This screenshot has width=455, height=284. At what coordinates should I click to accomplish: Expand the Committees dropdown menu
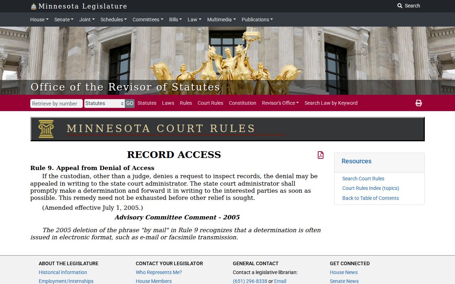(x=148, y=20)
